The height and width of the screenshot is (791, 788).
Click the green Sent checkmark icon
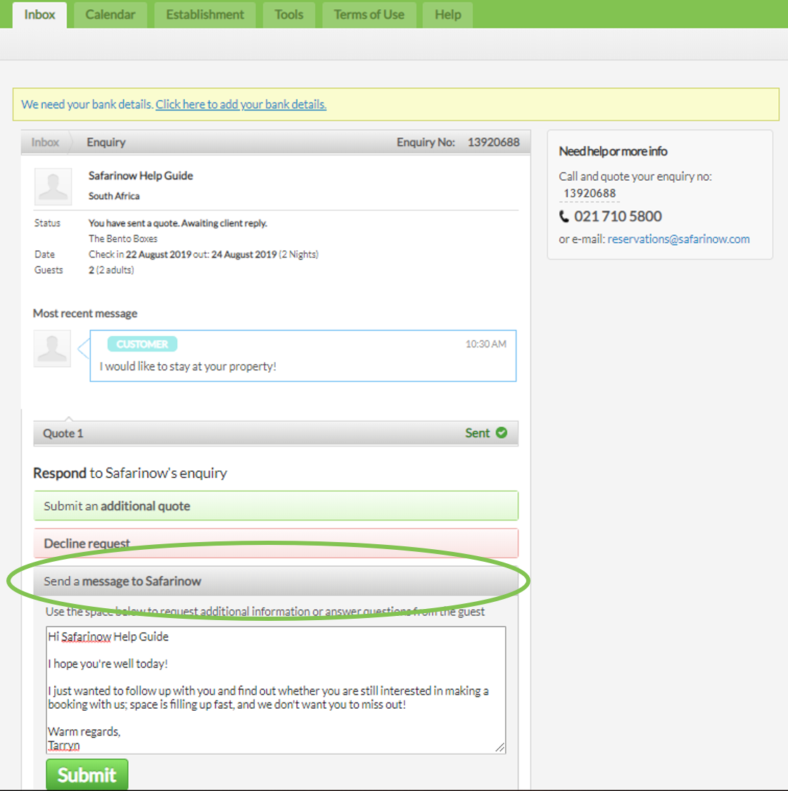[x=501, y=433]
